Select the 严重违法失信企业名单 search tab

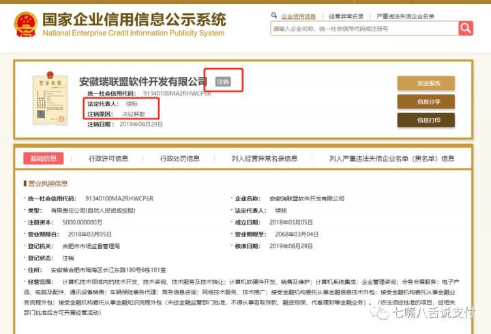(x=405, y=16)
